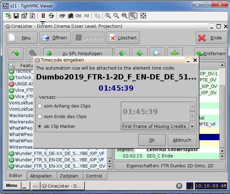Click the playlist lower scrollbar down arrow

coord(222,156)
